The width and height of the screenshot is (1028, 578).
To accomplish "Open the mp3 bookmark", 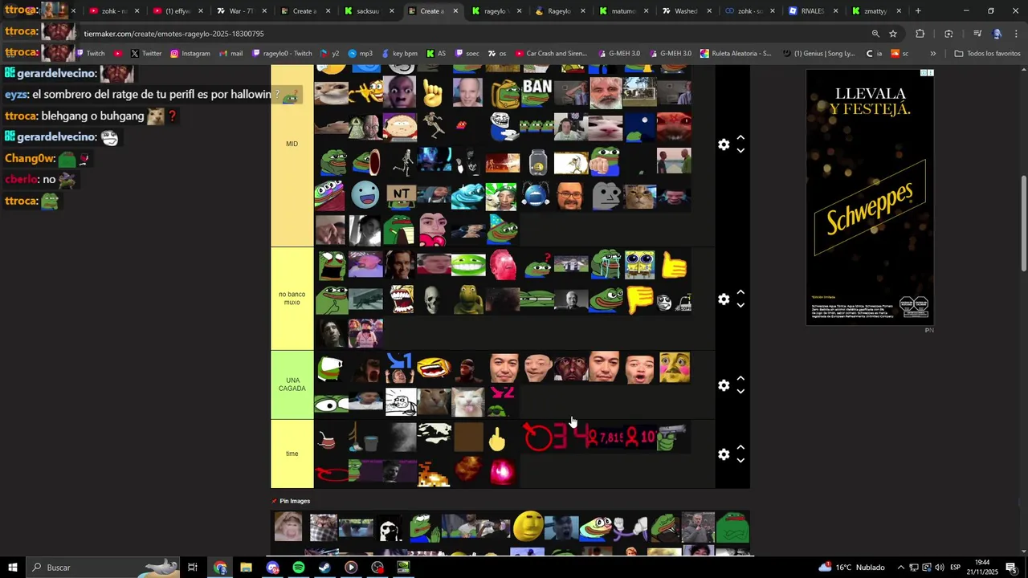I will [360, 54].
